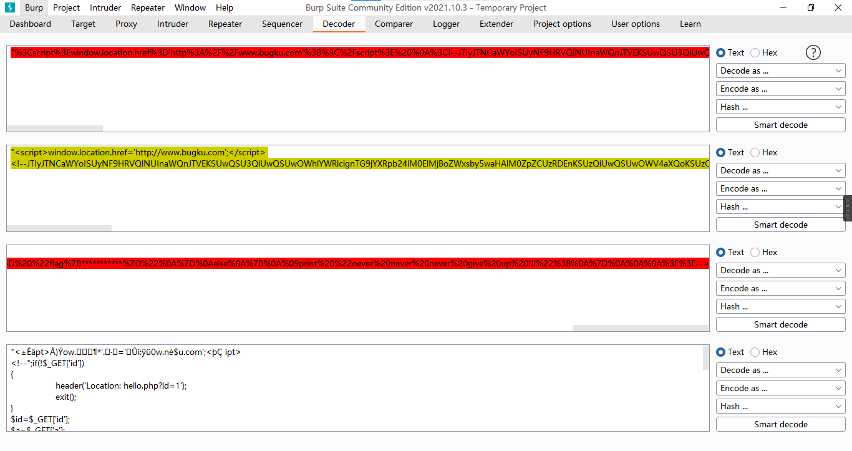Click the Burp Suite logo icon
Viewport: 852px width, 451px height.
click(10, 7)
